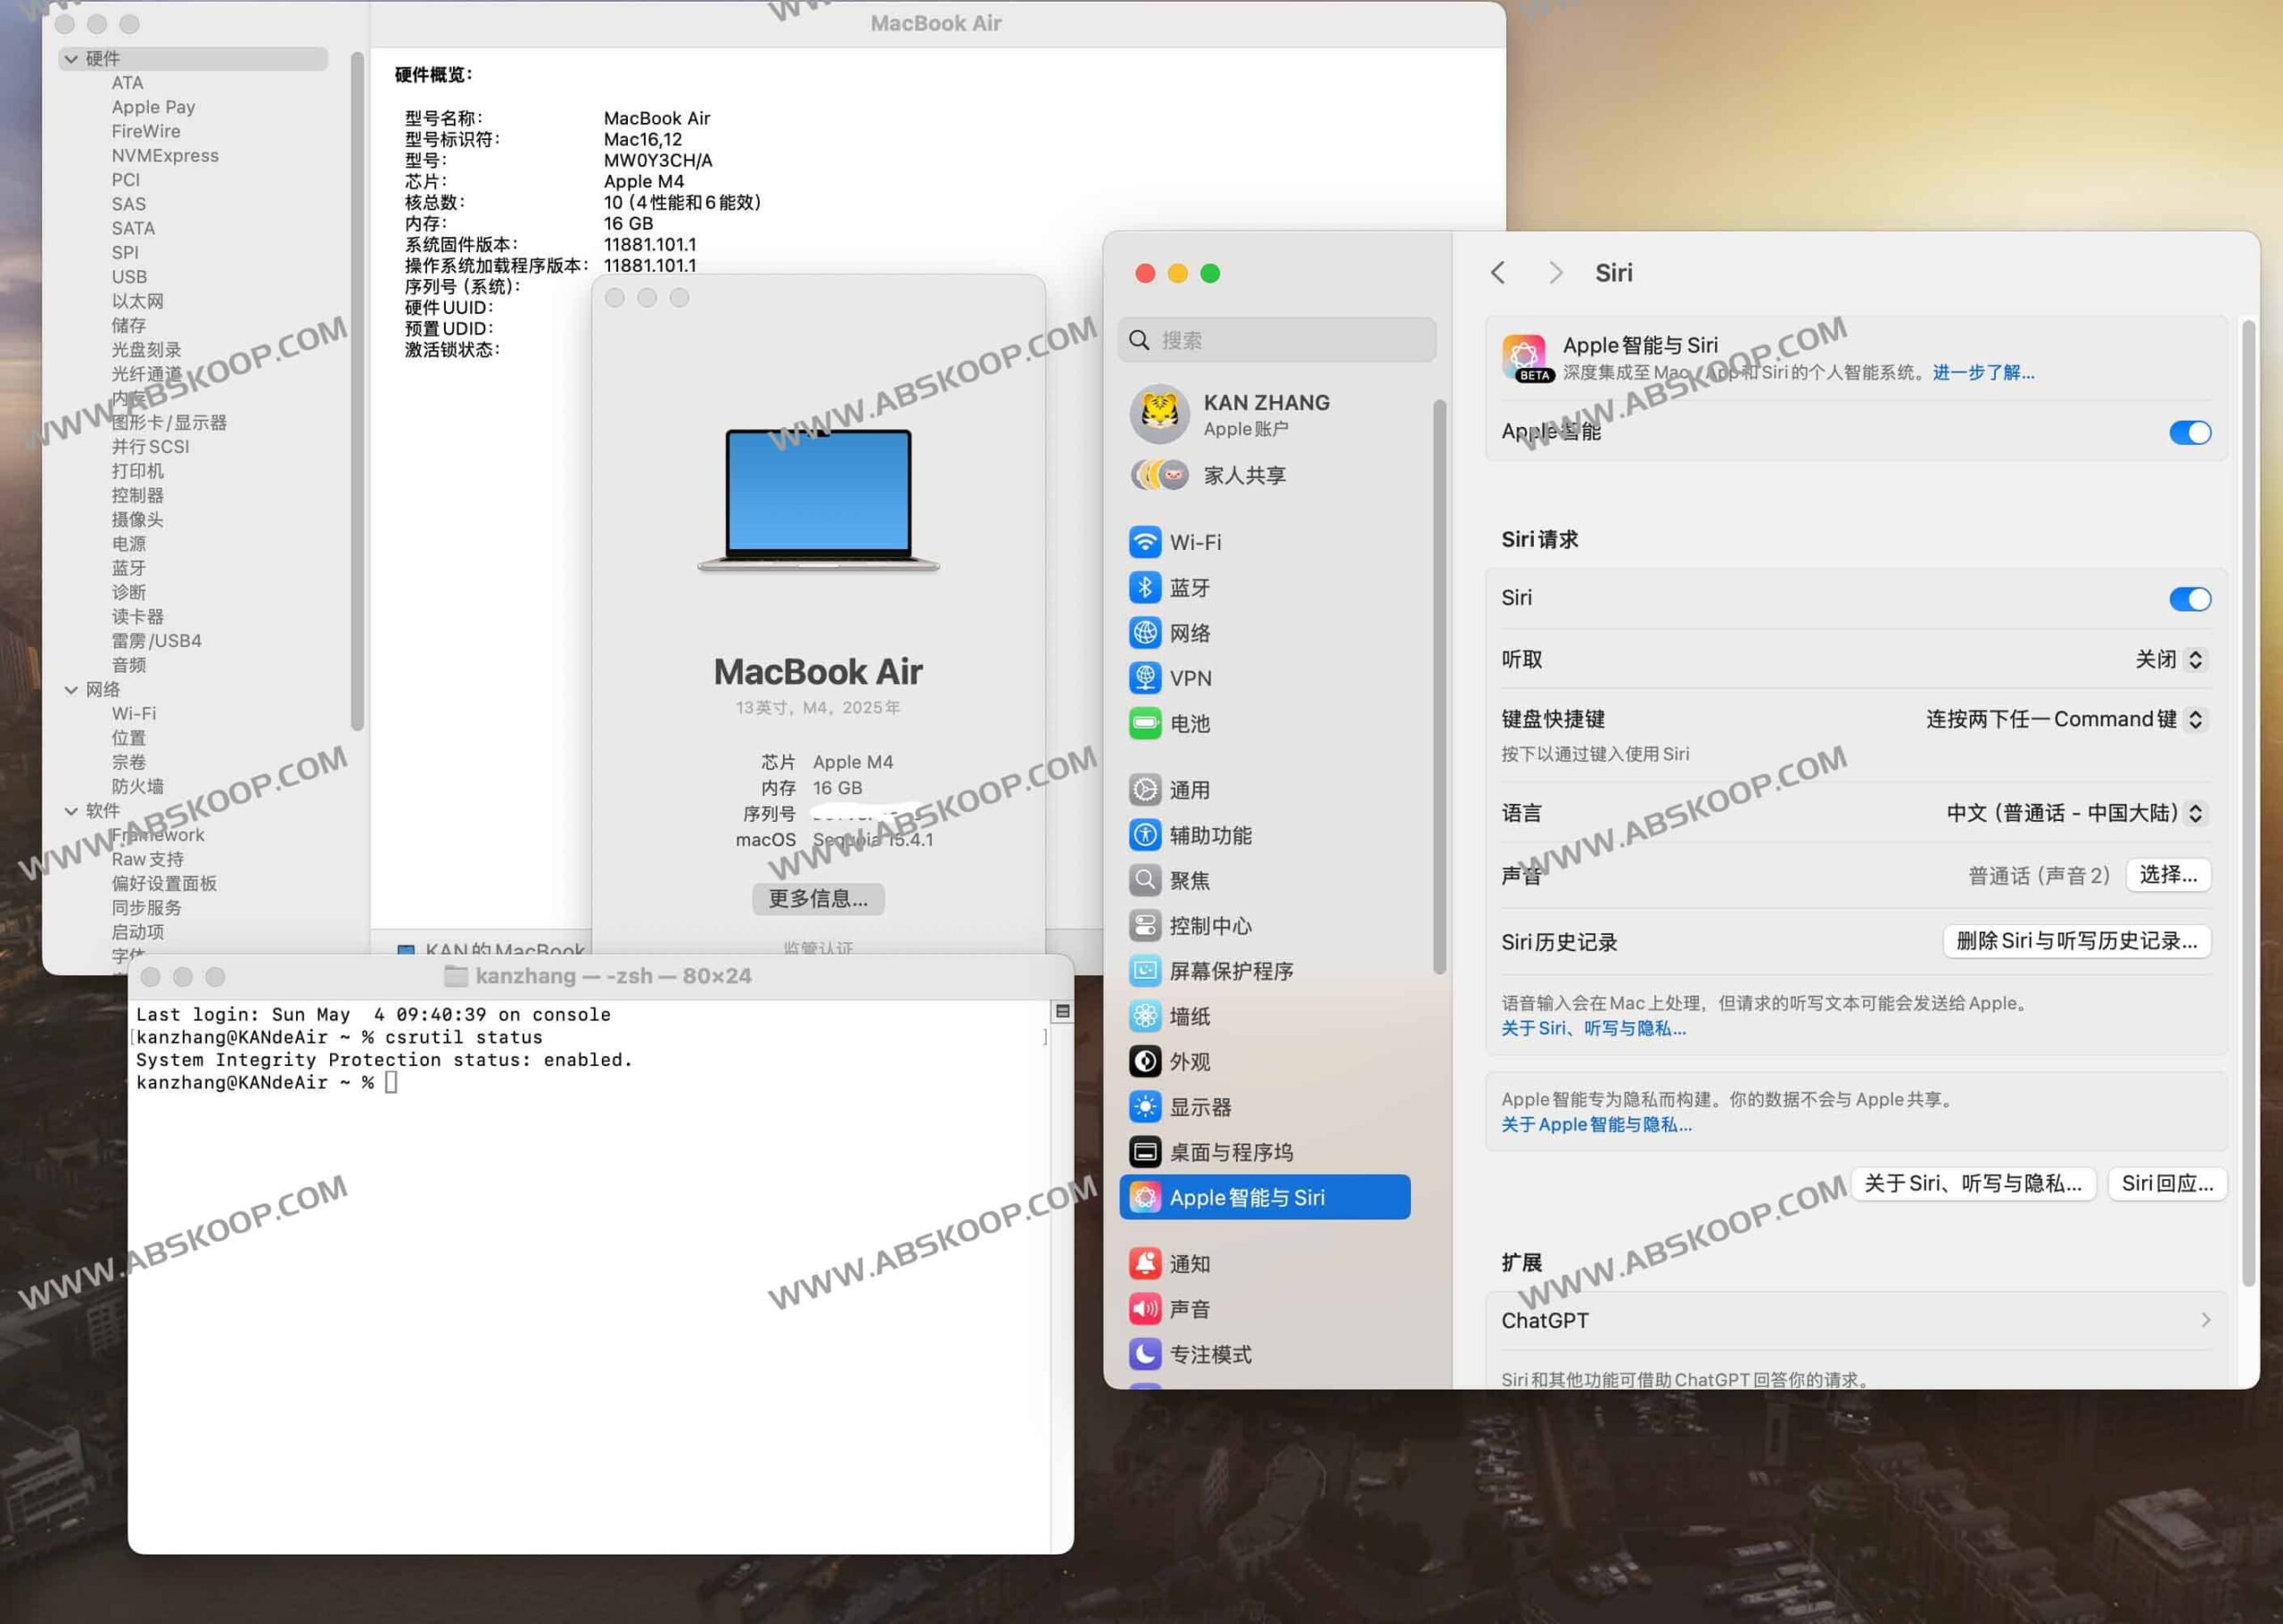The height and width of the screenshot is (1624, 2283).
Task: Click the 更多信息 button in About window
Action: [818, 898]
